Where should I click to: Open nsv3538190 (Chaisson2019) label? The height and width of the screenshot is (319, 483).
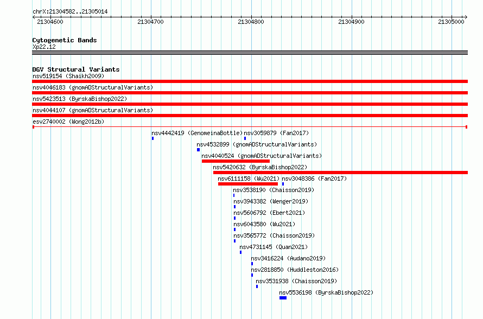tap(274, 190)
